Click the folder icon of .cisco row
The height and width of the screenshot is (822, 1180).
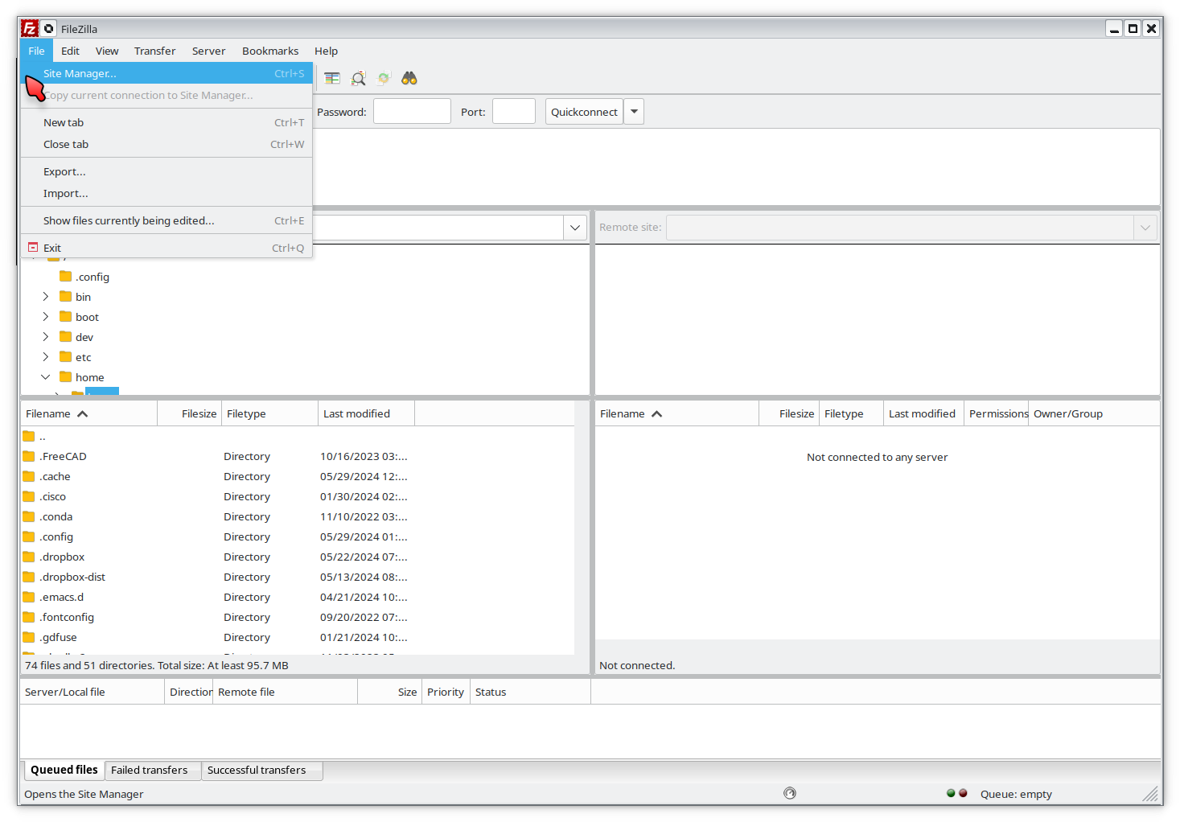tap(29, 496)
